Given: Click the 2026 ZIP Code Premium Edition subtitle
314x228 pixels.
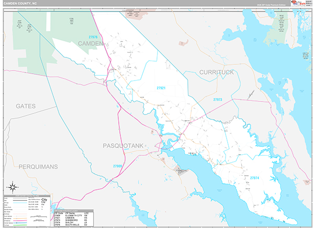Looking at the screenshot, I should pyautogui.click(x=271, y=5).
